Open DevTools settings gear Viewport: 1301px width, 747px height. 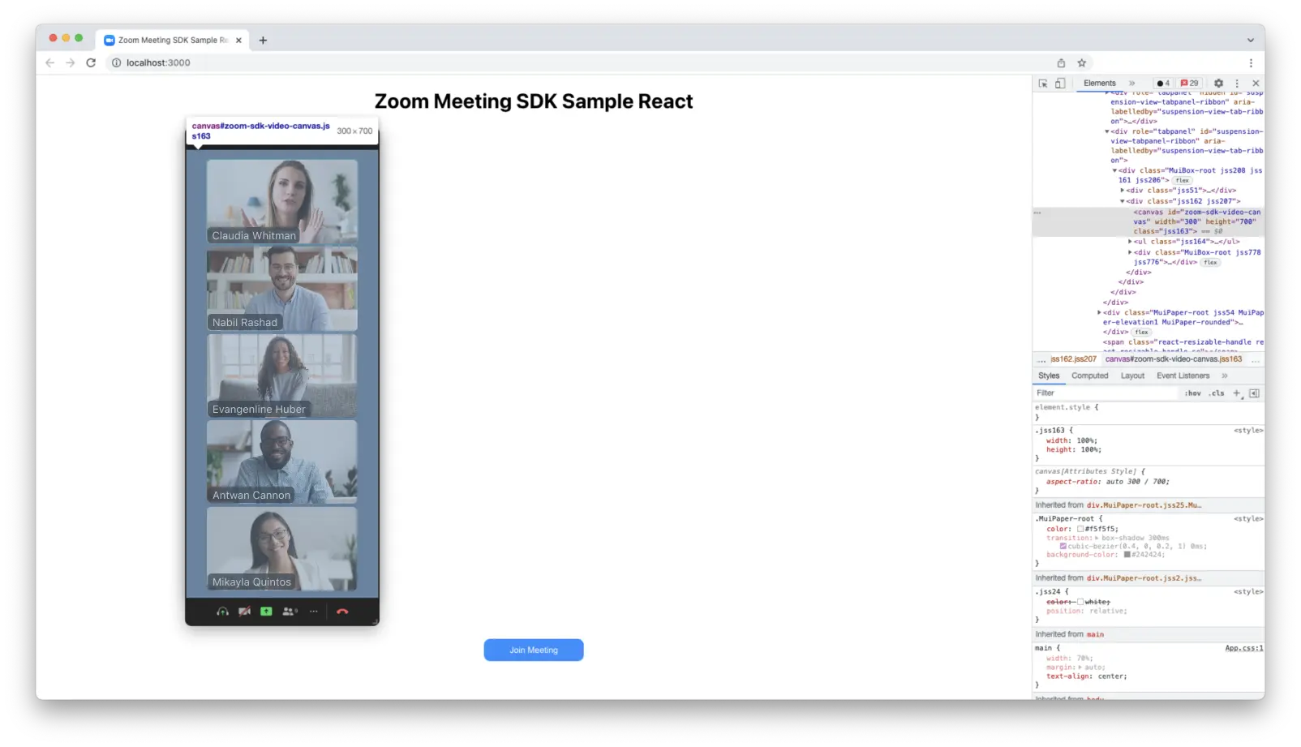tap(1218, 83)
